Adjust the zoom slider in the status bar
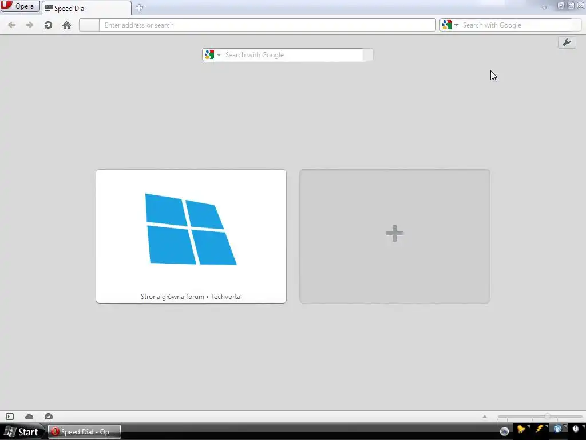586x440 pixels. (540, 417)
